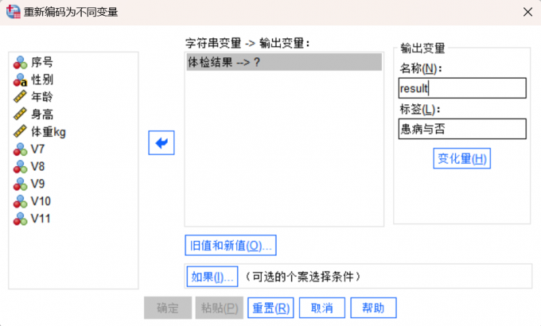Select the 体检结果 --> ? mapping row

click(284, 62)
